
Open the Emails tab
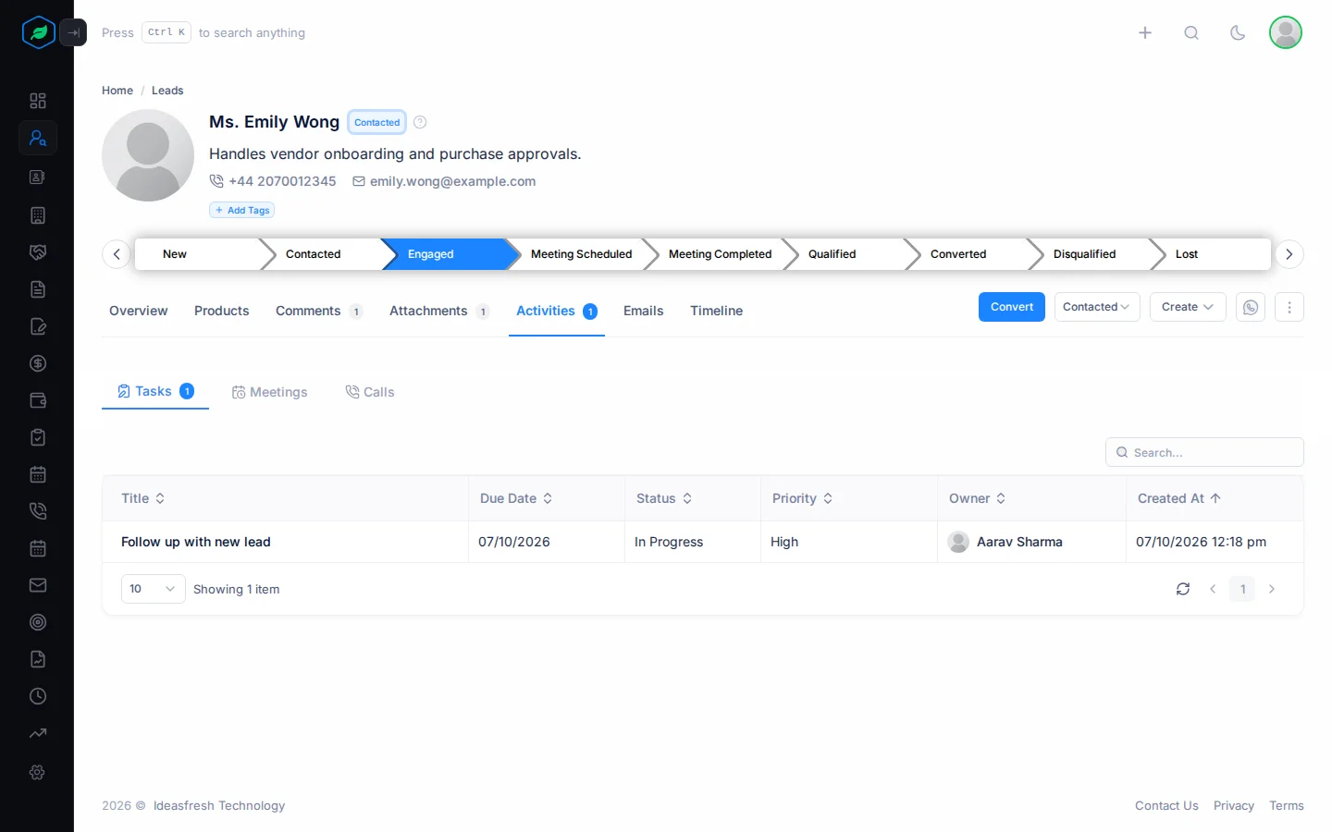[644, 311]
